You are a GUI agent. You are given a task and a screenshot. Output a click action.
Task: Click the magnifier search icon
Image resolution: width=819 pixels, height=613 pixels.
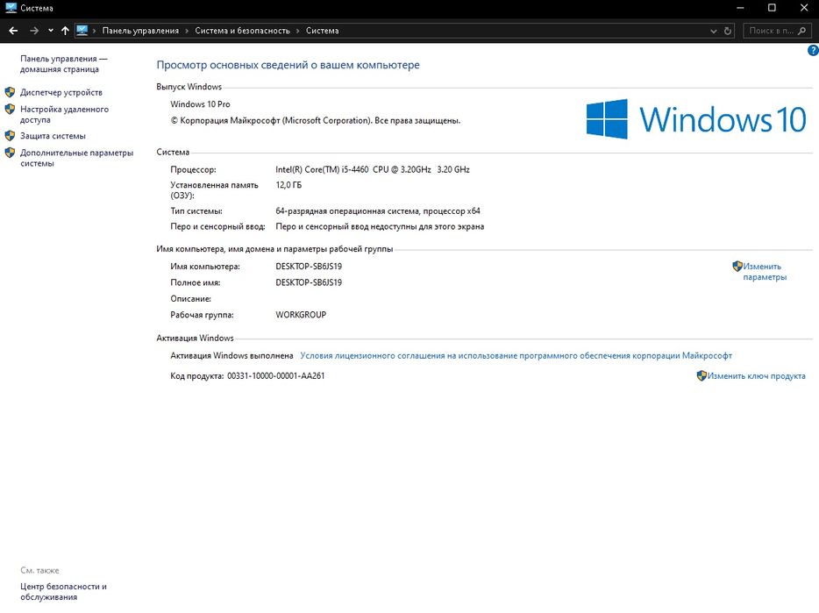point(802,31)
